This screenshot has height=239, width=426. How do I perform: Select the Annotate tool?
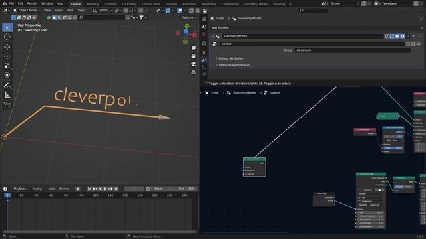(x=7, y=86)
